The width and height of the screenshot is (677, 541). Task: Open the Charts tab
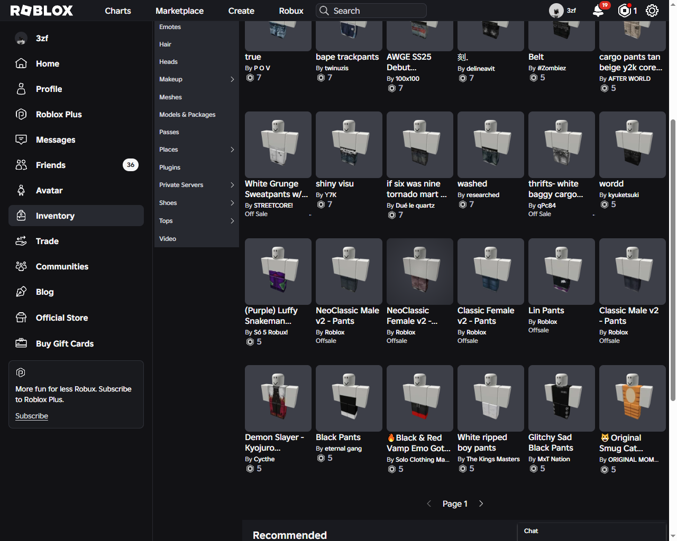tap(118, 11)
